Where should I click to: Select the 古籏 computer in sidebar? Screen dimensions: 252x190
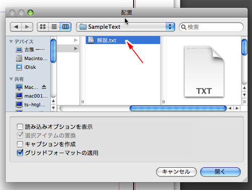pos(30,49)
